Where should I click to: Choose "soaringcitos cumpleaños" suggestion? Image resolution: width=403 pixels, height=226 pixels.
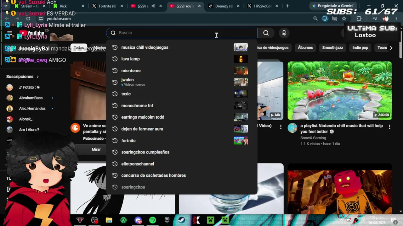click(x=182, y=152)
